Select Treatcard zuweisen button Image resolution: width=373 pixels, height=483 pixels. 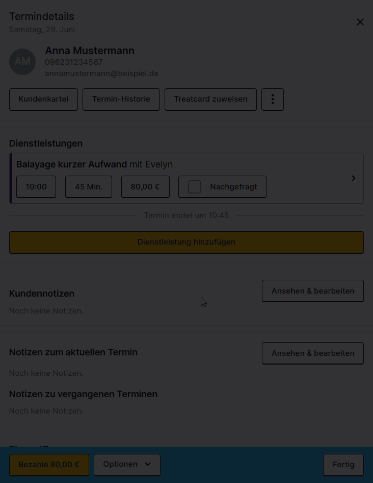[x=210, y=99]
